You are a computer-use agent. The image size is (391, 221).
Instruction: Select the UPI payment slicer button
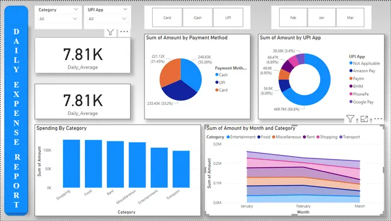pos(228,17)
